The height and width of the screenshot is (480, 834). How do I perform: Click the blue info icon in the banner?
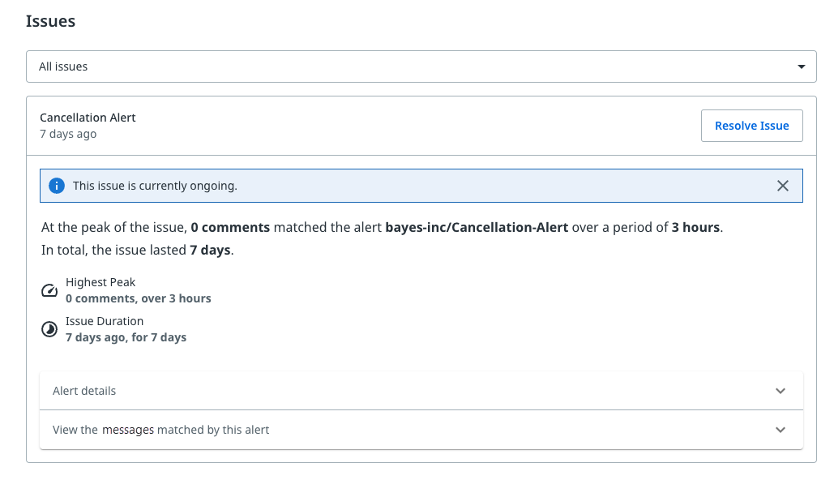[57, 186]
